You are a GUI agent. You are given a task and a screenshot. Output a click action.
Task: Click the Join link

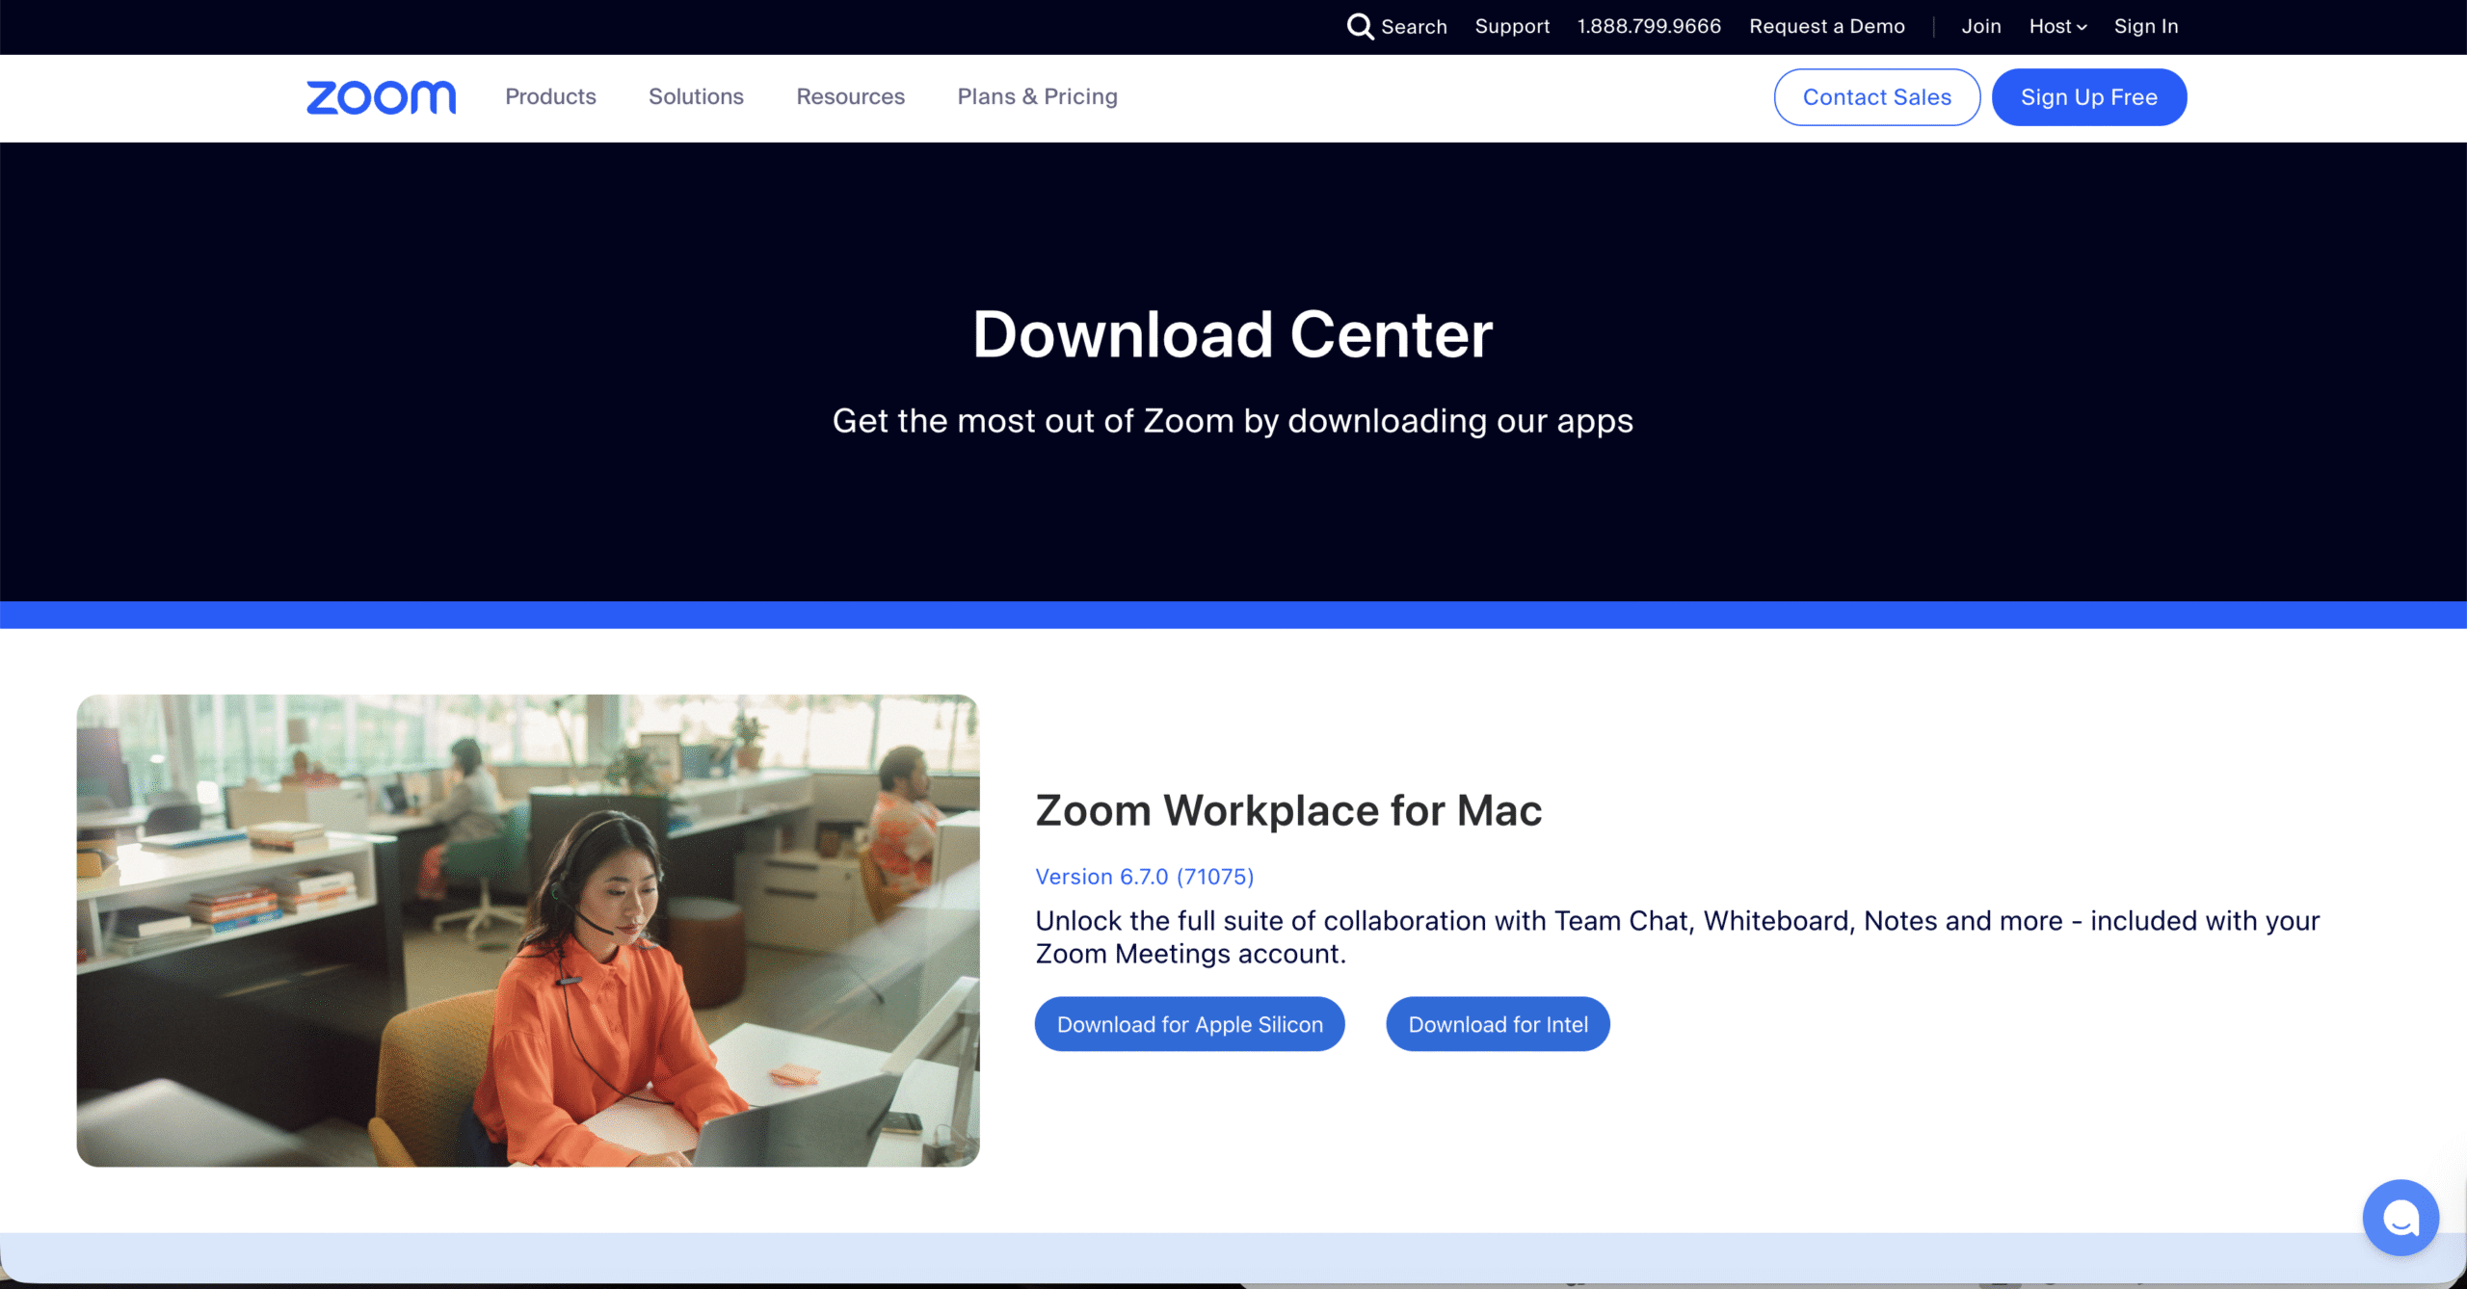1981,26
